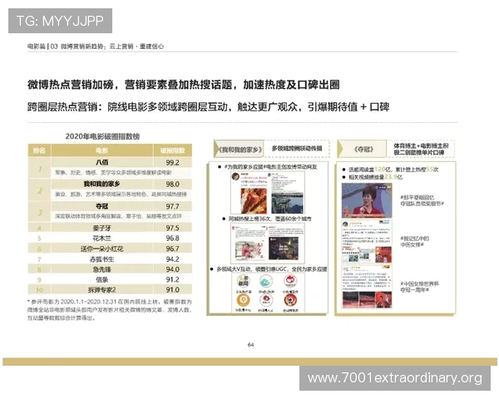This screenshot has width=499, height=399.
Task: Click the 相关视频播放量23.9亿 bullet line
Action: click(x=373, y=177)
